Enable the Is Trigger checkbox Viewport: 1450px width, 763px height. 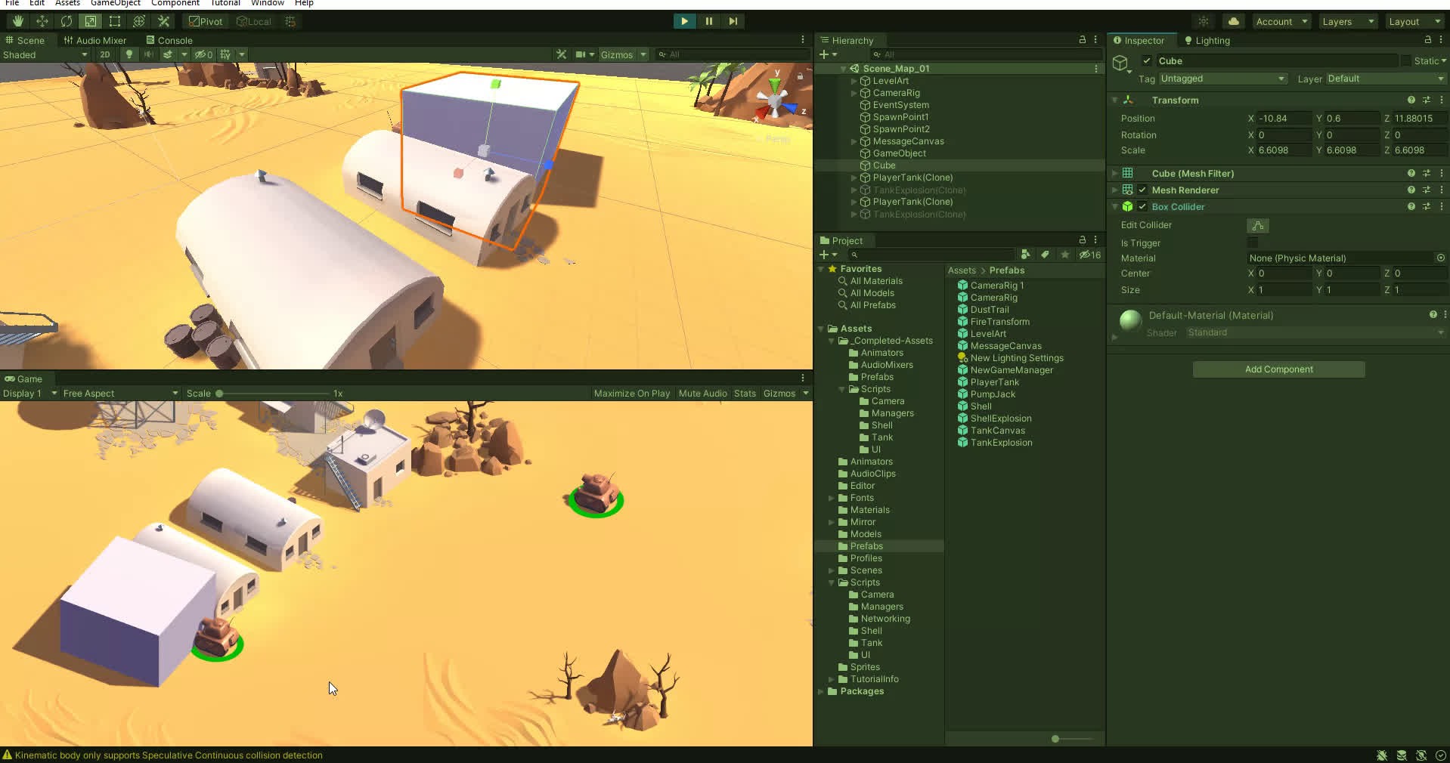click(1253, 242)
